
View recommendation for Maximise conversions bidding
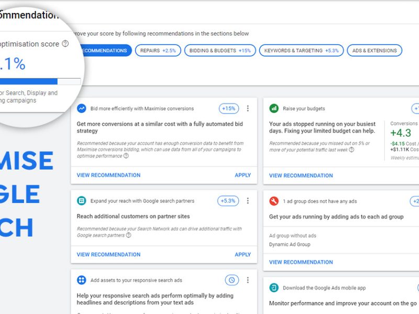tap(108, 175)
